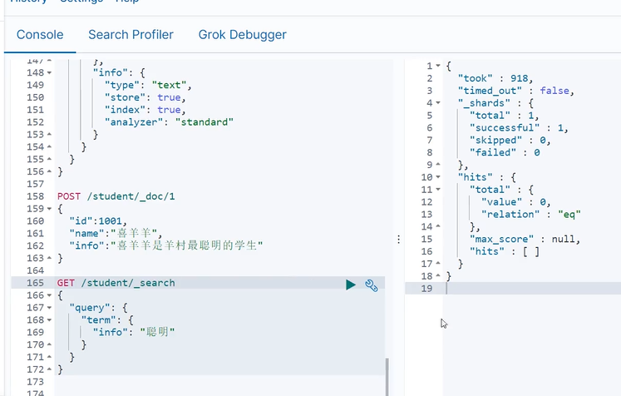The width and height of the screenshot is (621, 396).
Task: Open the Search Profiler tab
Action: tap(131, 35)
